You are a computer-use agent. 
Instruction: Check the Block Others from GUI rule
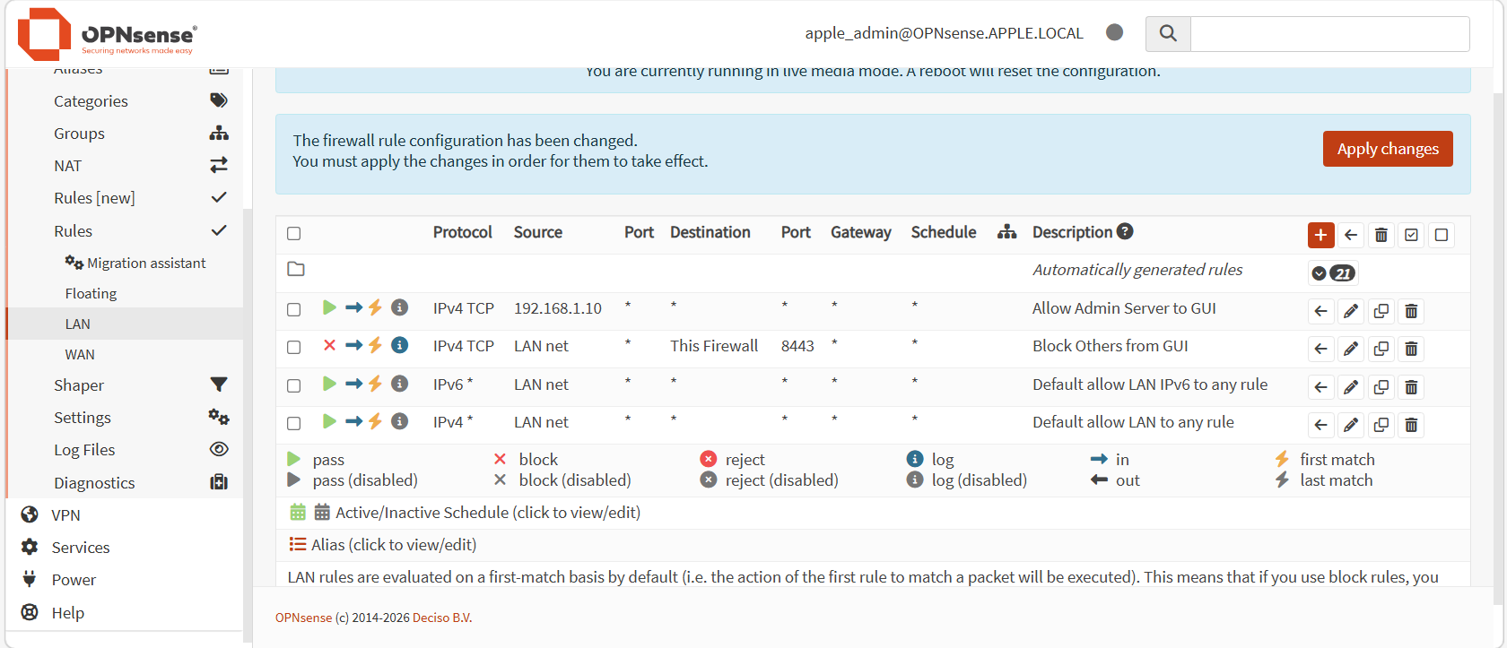pos(293,347)
